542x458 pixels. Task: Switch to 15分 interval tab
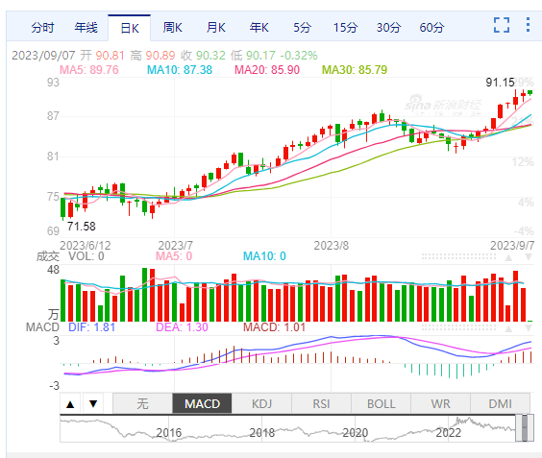coord(345,28)
